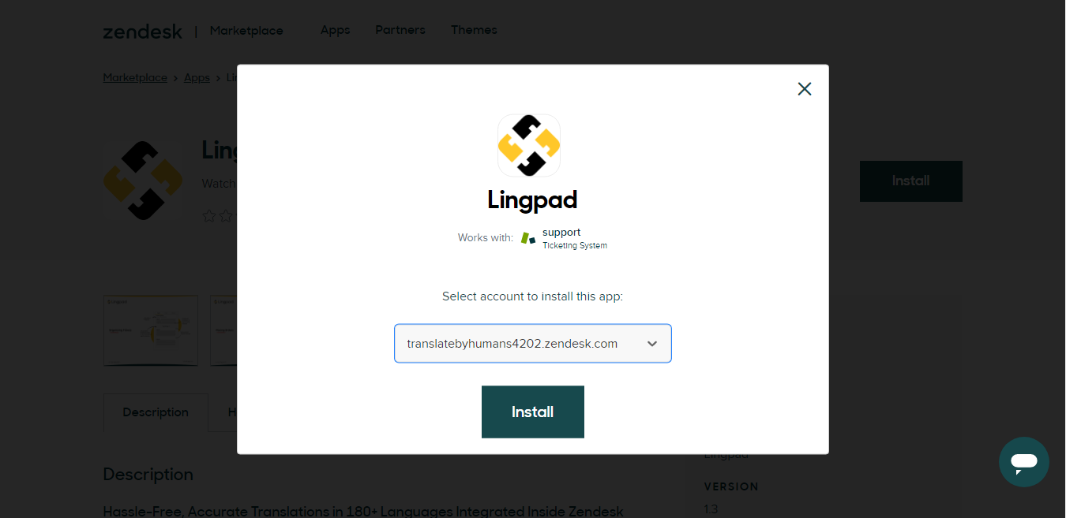Follow the Apps breadcrumb link
This screenshot has height=518, width=1066.
tap(197, 78)
